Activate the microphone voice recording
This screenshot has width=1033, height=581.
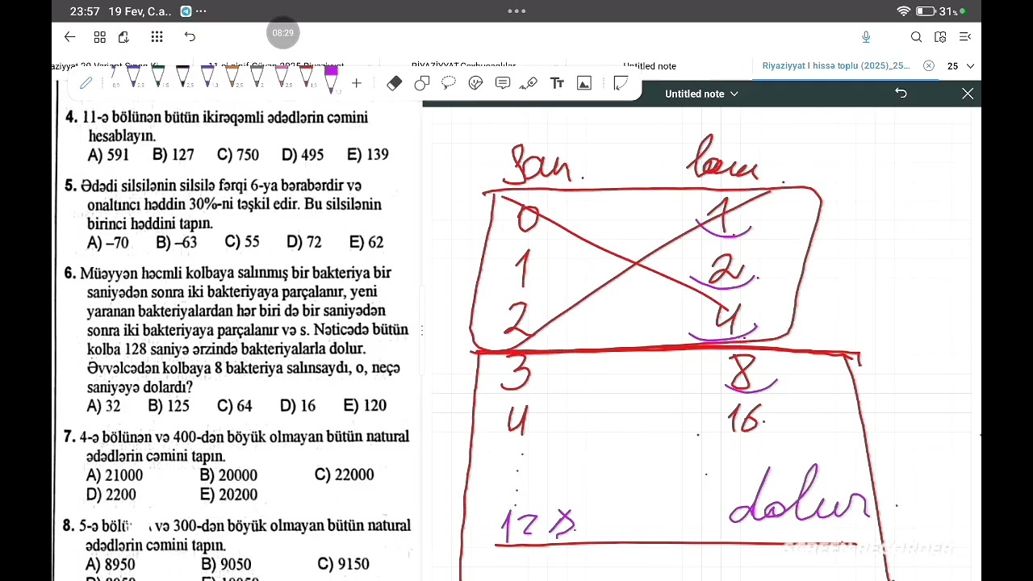pyautogui.click(x=866, y=37)
